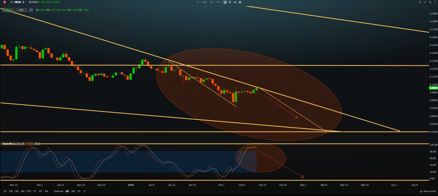Viewport: 438px width, 196px height.
Task: Set interval to 1Y
Action: pyautogui.click(x=79, y=191)
